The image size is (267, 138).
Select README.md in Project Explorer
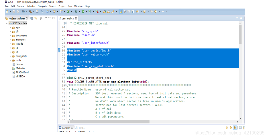point(20,72)
